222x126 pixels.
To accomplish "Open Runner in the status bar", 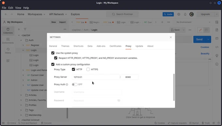I will 194,123.
